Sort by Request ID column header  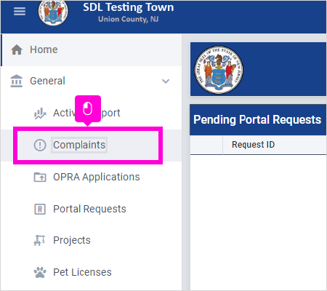(x=253, y=145)
